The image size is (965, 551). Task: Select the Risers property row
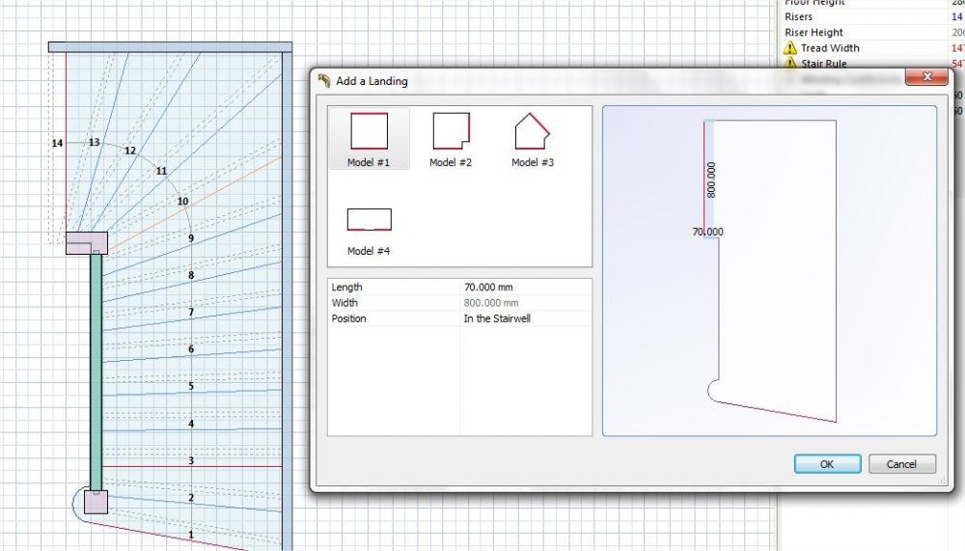pyautogui.click(x=872, y=16)
